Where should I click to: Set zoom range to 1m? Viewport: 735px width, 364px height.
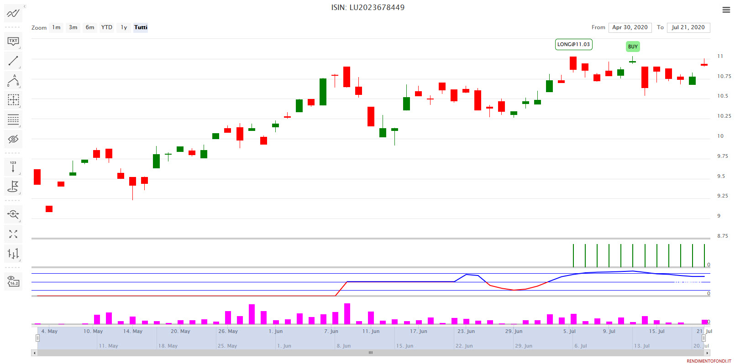coord(56,27)
